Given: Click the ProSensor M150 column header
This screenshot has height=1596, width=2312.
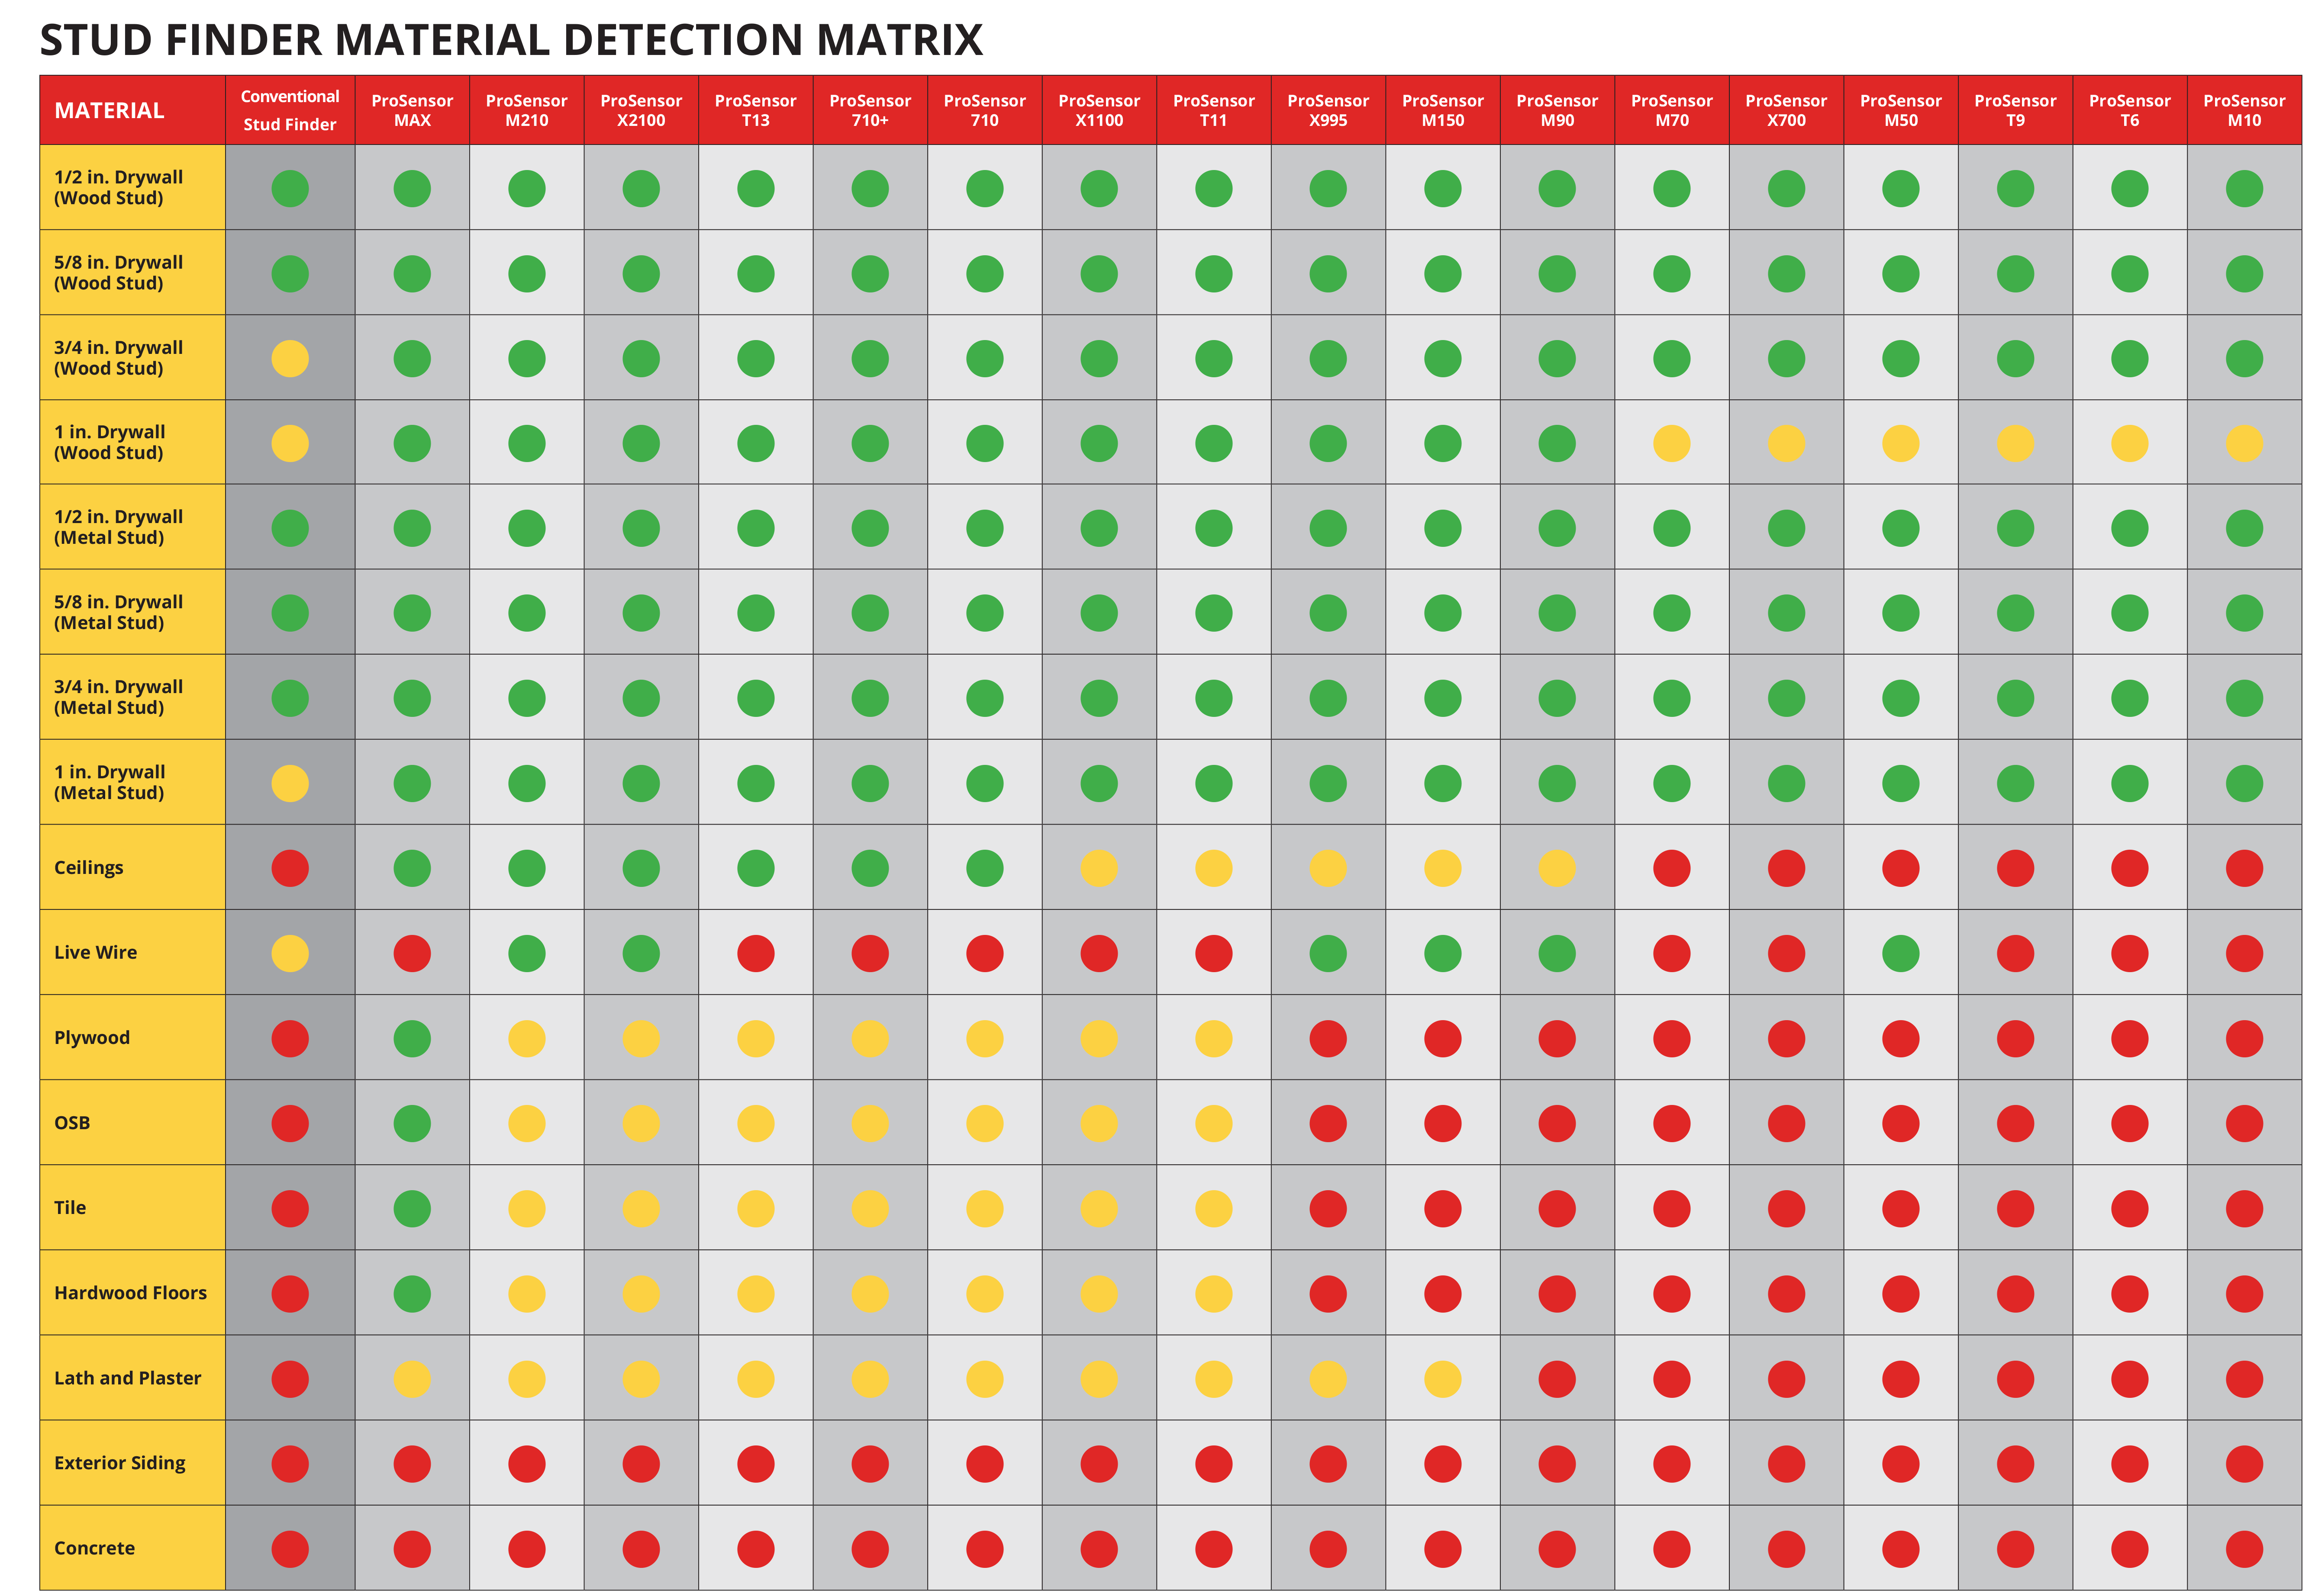Looking at the screenshot, I should click(x=1443, y=110).
